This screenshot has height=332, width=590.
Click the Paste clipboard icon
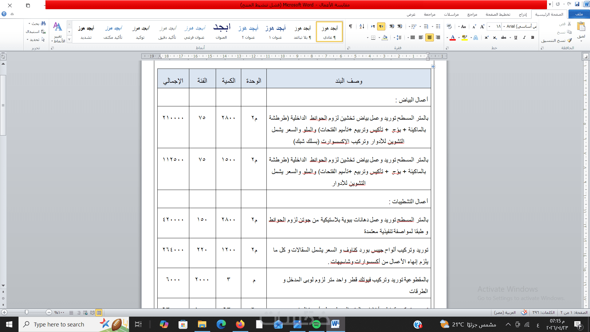pos(581,27)
